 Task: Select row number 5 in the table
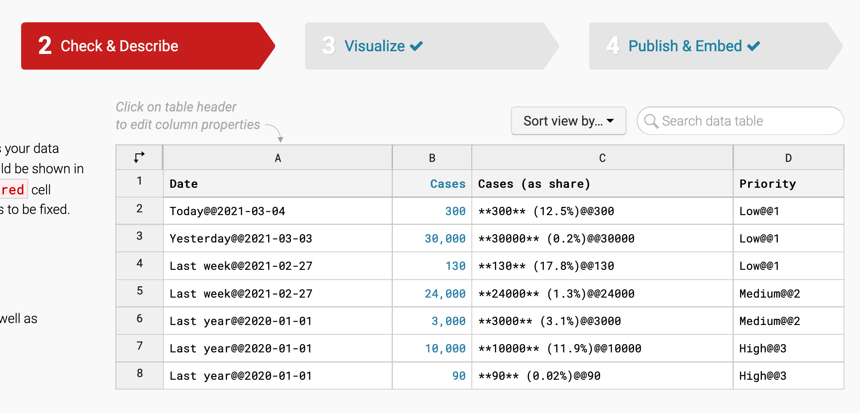click(139, 293)
